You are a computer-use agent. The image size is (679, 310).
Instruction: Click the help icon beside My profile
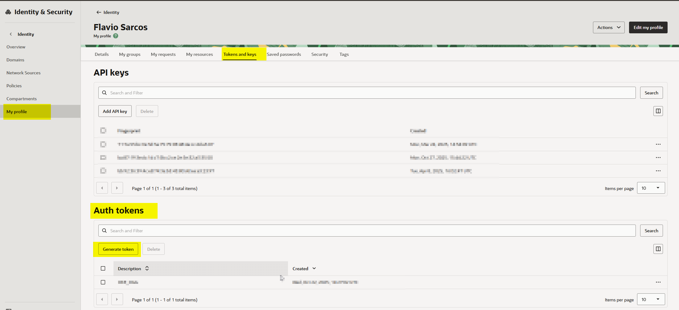pyautogui.click(x=116, y=36)
